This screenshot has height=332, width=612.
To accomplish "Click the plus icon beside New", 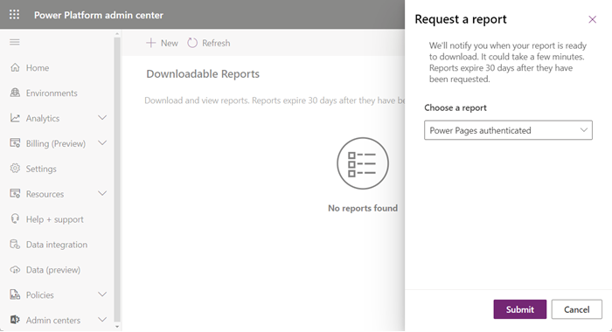I will pos(150,43).
